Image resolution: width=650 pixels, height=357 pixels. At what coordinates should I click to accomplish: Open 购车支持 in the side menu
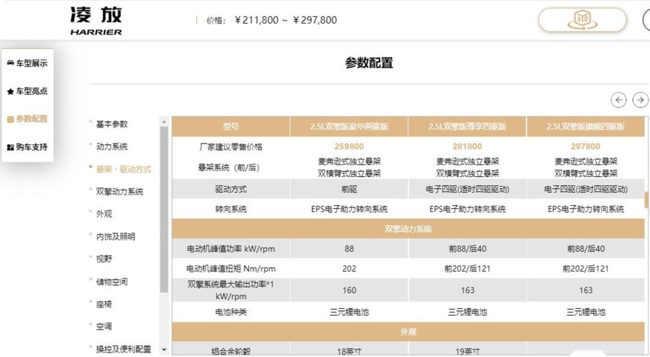(x=31, y=147)
